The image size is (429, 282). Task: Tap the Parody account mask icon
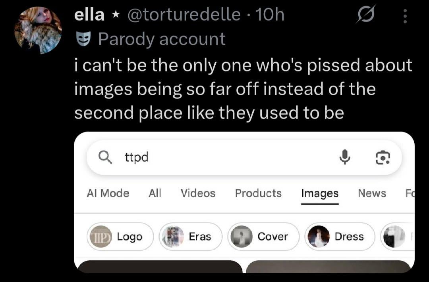83,39
